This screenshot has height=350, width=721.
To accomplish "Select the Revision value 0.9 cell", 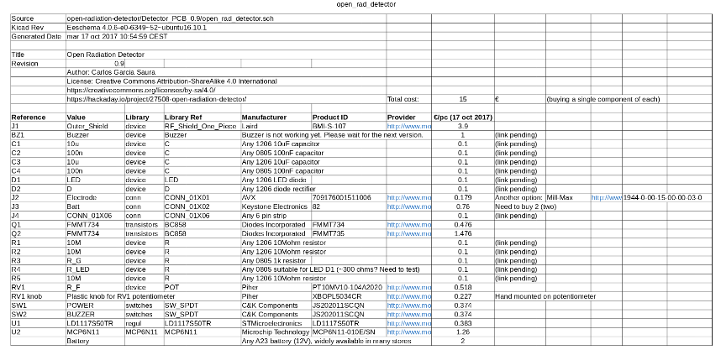I will [x=95, y=64].
